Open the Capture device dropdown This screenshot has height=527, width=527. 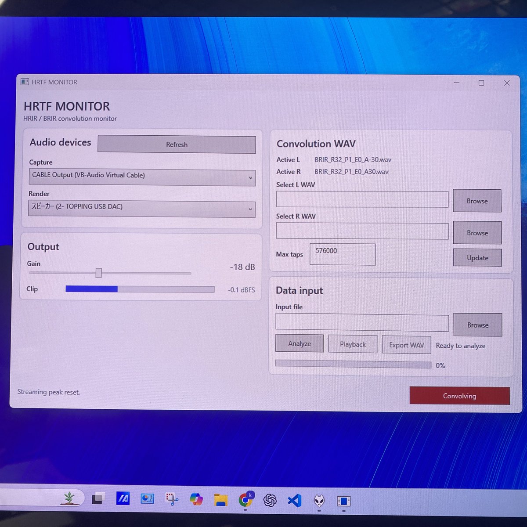pos(142,177)
